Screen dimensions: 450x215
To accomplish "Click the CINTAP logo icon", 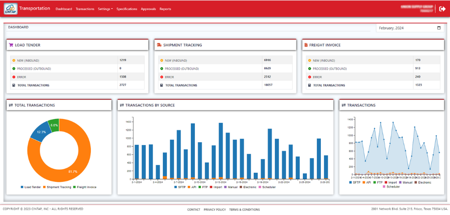I will point(10,9).
